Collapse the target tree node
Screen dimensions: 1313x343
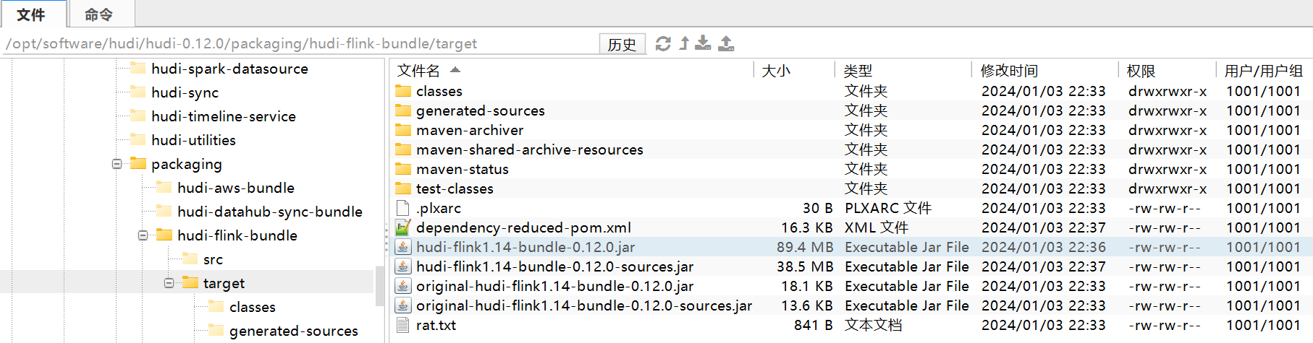click(x=169, y=283)
